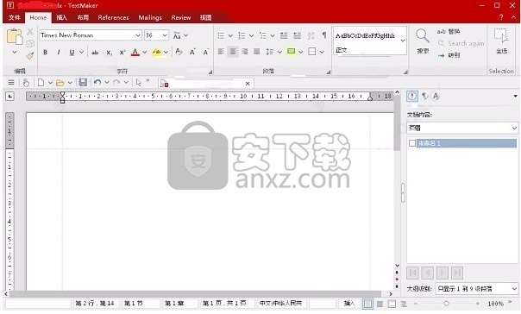Close the open document tab

tap(248, 84)
